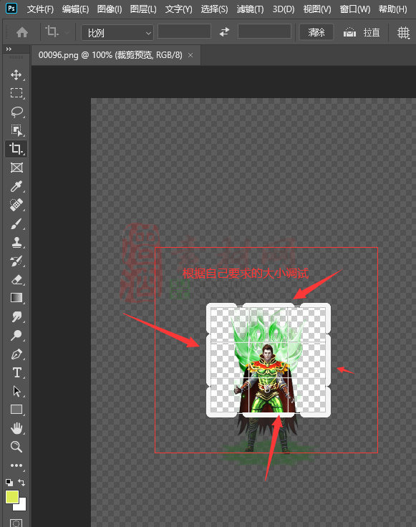Click the crop height input field

pos(264,32)
